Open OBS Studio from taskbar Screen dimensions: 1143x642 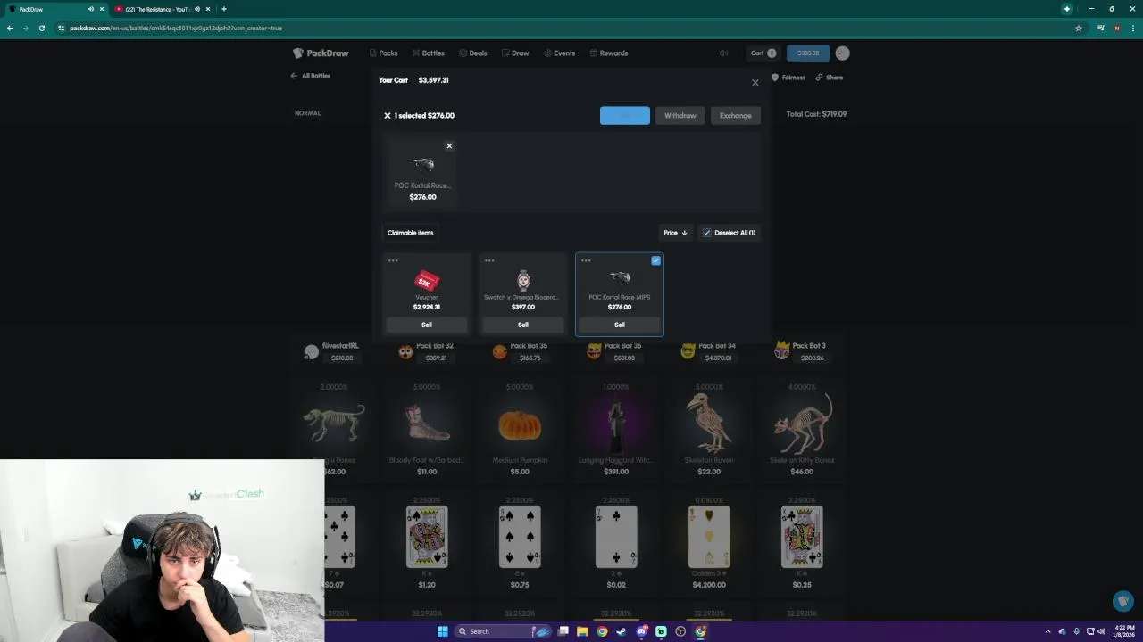(x=680, y=631)
